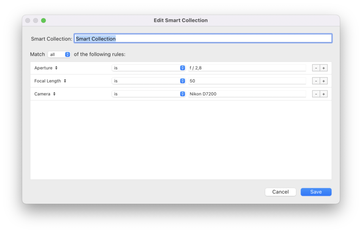The width and height of the screenshot is (362, 233).
Task: Click the Smart Collection name field
Action: click(203, 39)
